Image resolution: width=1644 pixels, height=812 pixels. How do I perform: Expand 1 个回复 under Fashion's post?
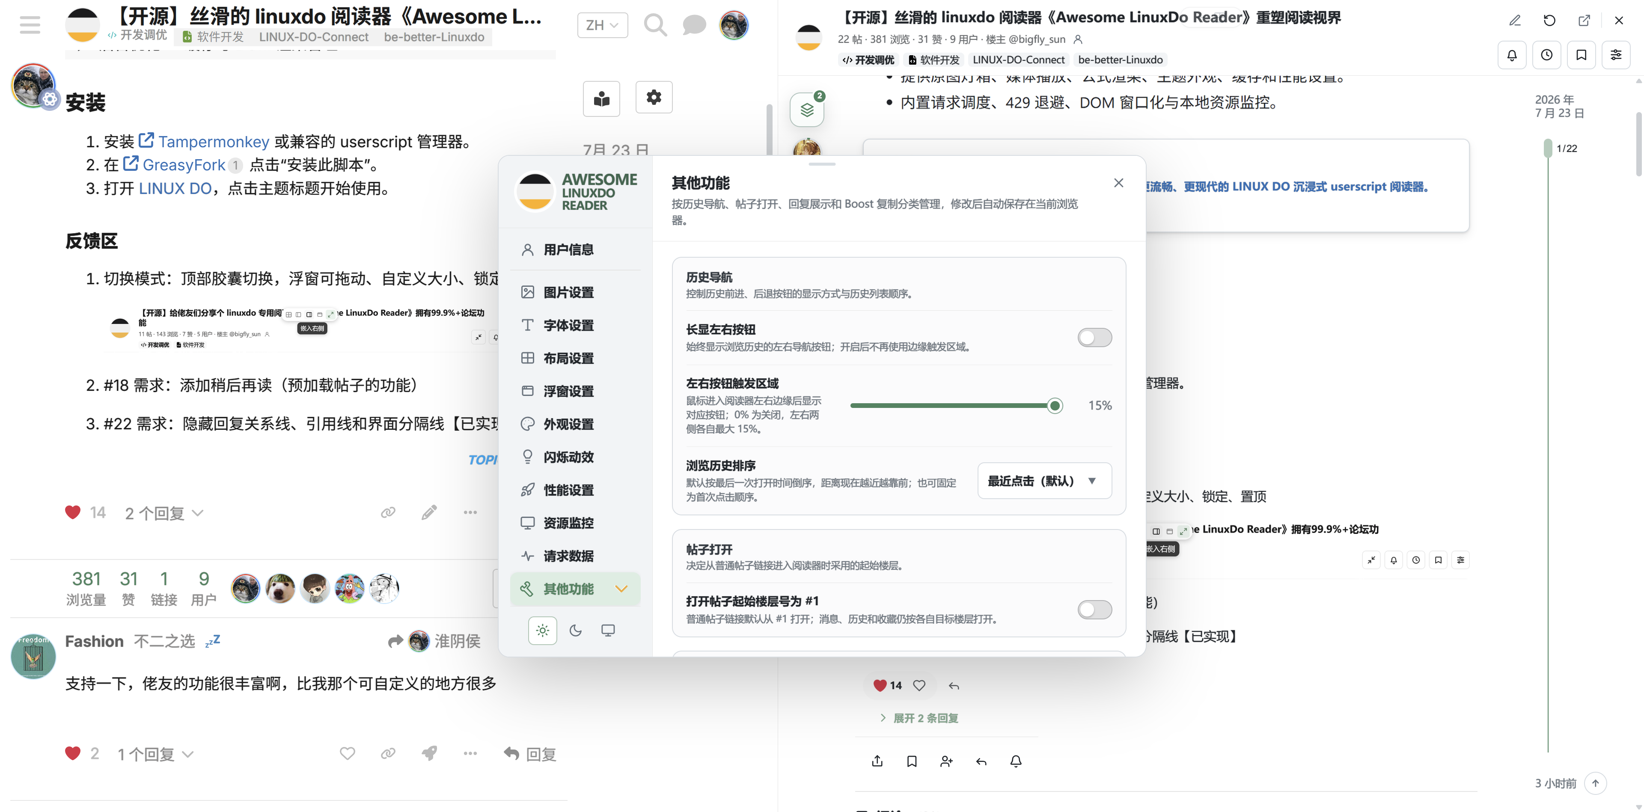click(156, 755)
